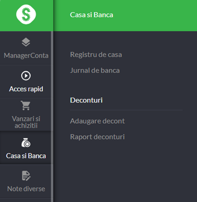Click the ManagerConta layers icon
The width and height of the screenshot is (197, 202).
[26, 42]
